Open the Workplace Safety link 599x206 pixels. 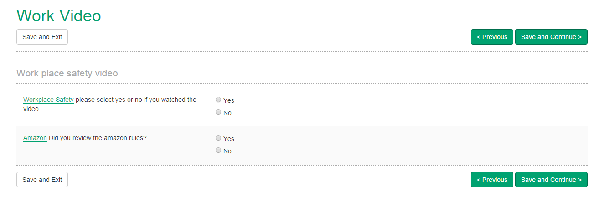(x=48, y=100)
